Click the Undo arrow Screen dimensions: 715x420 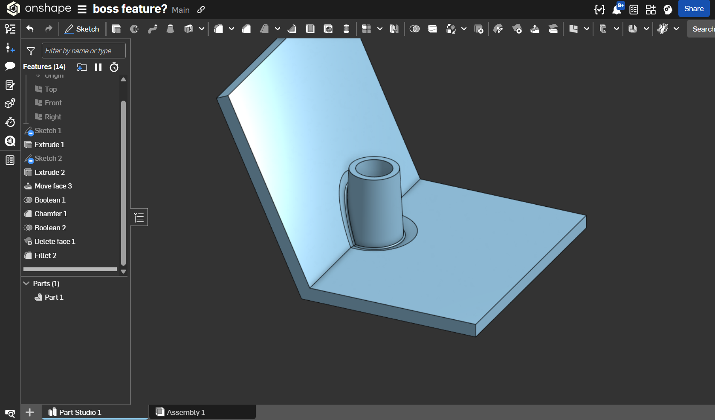pos(30,29)
